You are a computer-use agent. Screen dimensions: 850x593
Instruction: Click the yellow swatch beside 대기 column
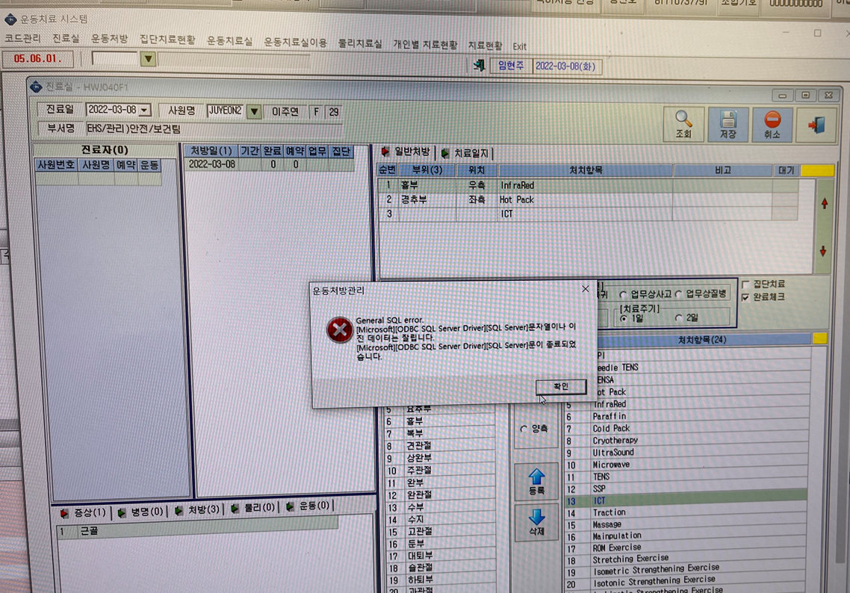click(x=817, y=170)
